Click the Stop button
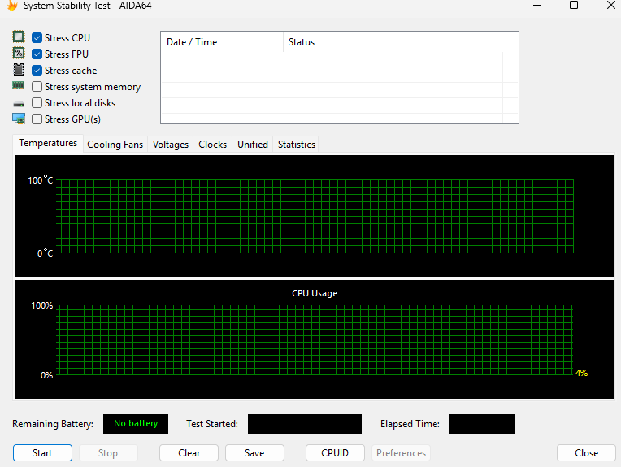 coord(108,452)
